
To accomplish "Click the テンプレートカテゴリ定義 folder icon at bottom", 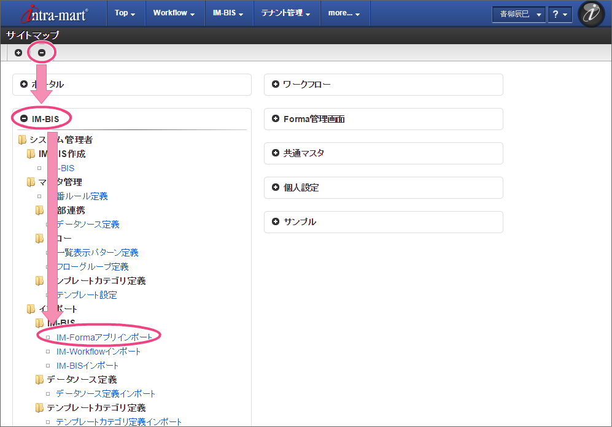I will coord(40,408).
